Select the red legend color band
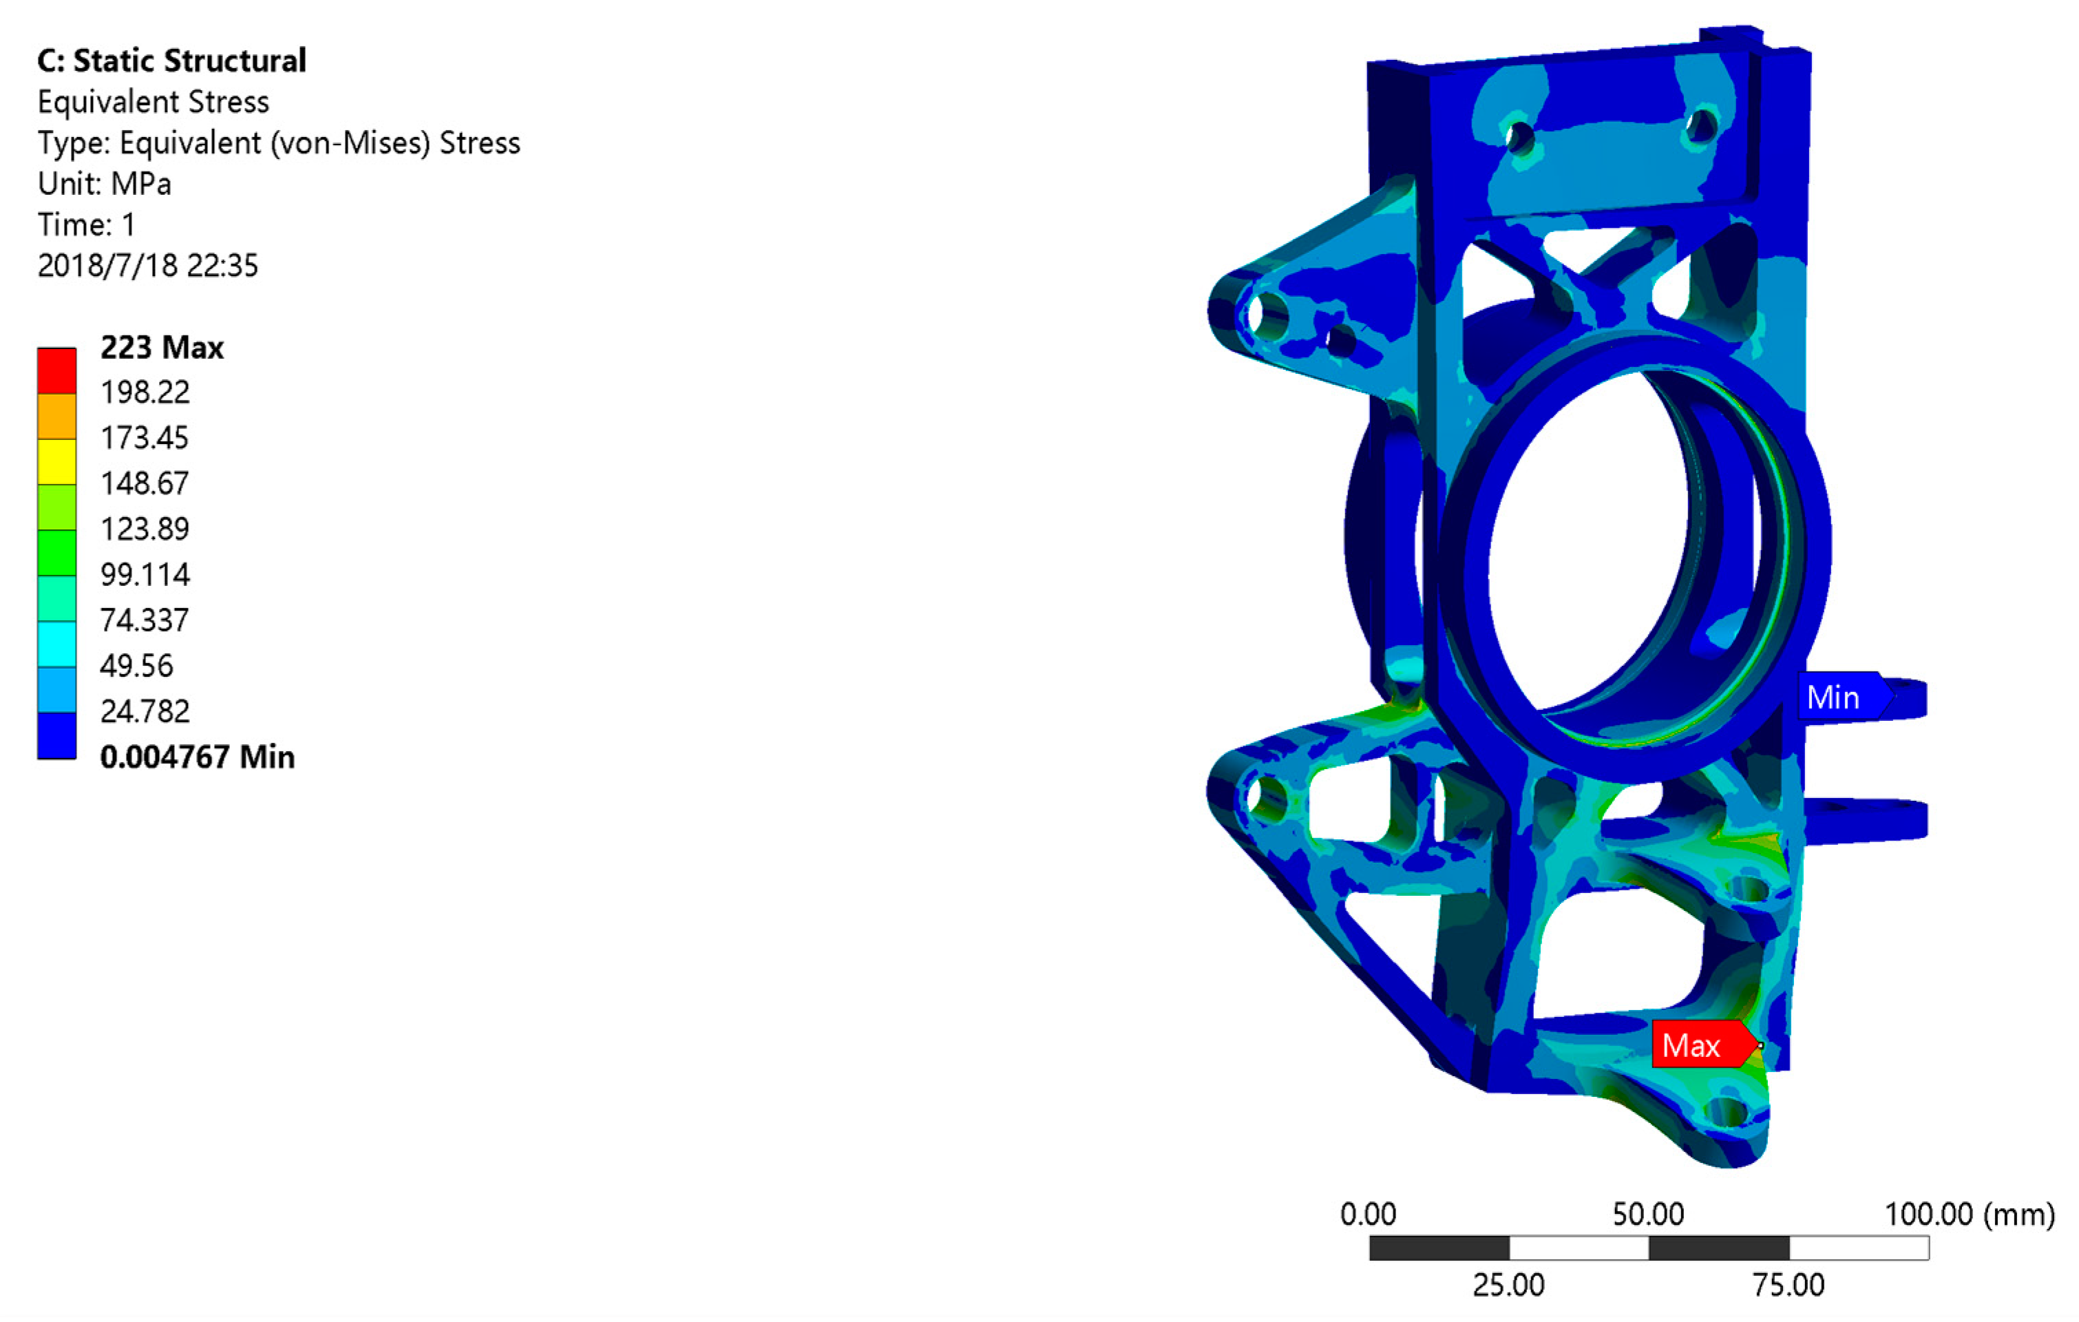The image size is (2079, 1322). pos(57,370)
